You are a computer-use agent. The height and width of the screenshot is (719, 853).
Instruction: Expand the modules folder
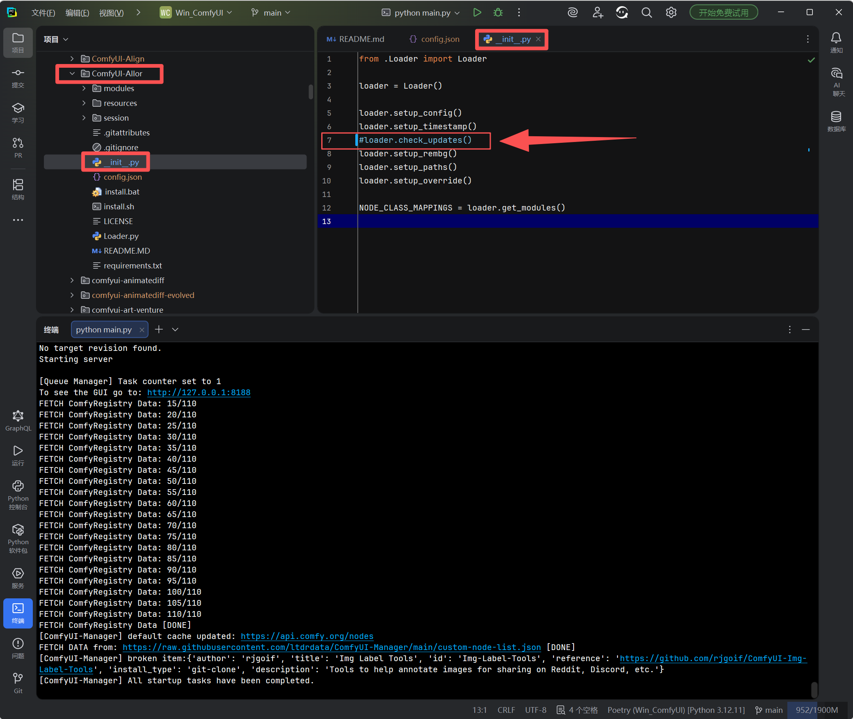click(84, 88)
